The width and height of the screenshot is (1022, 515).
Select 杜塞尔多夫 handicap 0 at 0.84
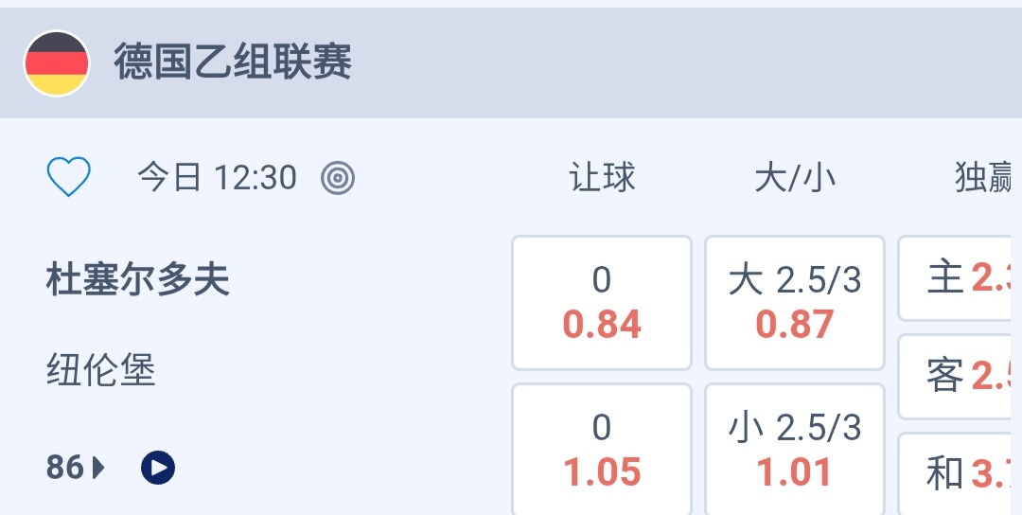pos(602,303)
